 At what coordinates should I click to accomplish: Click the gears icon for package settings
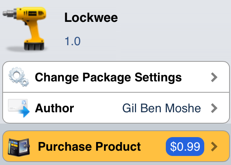[x=18, y=78]
